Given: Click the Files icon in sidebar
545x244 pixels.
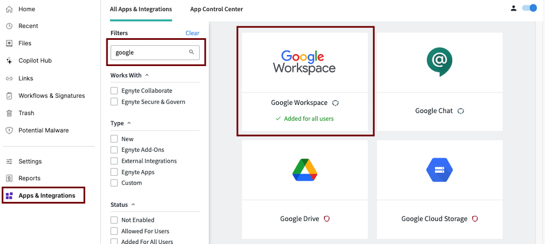Looking at the screenshot, I should pyautogui.click(x=9, y=44).
